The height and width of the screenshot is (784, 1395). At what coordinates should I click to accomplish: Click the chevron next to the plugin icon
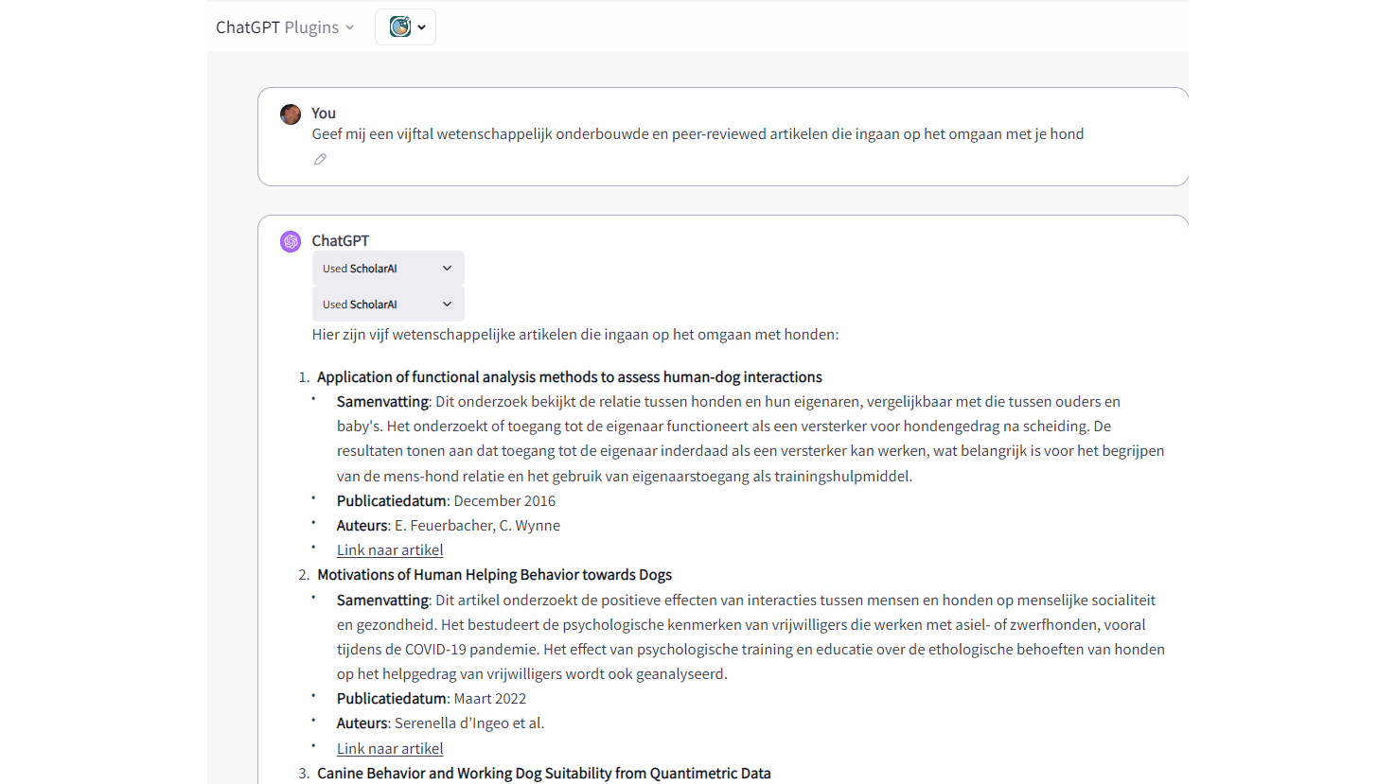(x=422, y=27)
